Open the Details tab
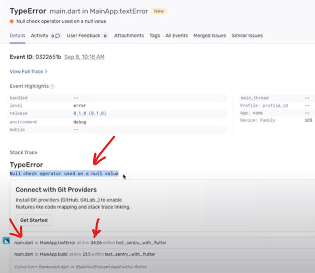315x273 pixels. point(18,36)
